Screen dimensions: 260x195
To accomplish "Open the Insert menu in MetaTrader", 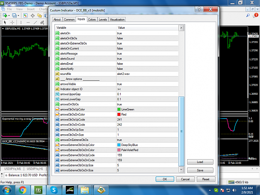I will [x=31, y=9].
